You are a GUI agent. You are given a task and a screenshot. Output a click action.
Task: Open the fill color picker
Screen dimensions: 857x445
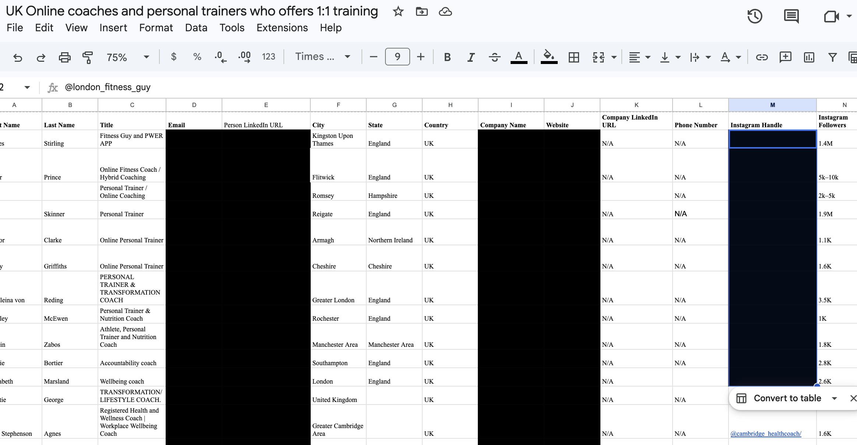click(549, 57)
